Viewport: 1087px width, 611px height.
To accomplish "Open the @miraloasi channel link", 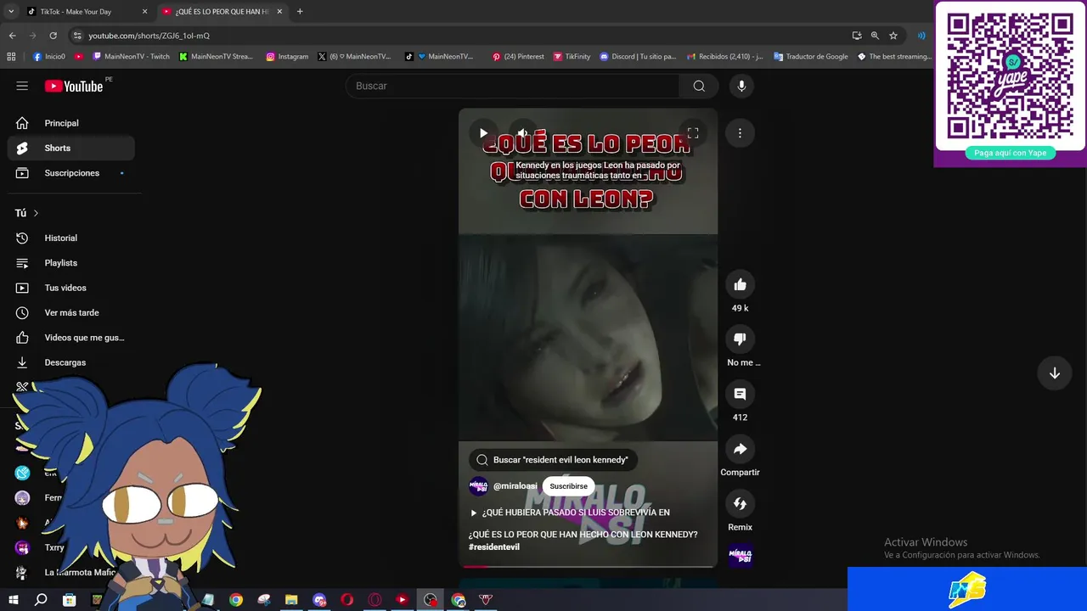I will coord(515,486).
